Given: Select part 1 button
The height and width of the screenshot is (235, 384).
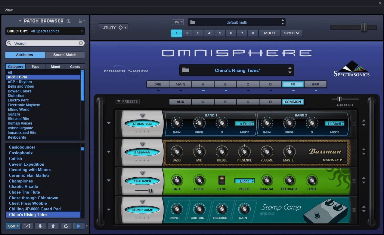Looking at the screenshot, I should pyautogui.click(x=176, y=33).
